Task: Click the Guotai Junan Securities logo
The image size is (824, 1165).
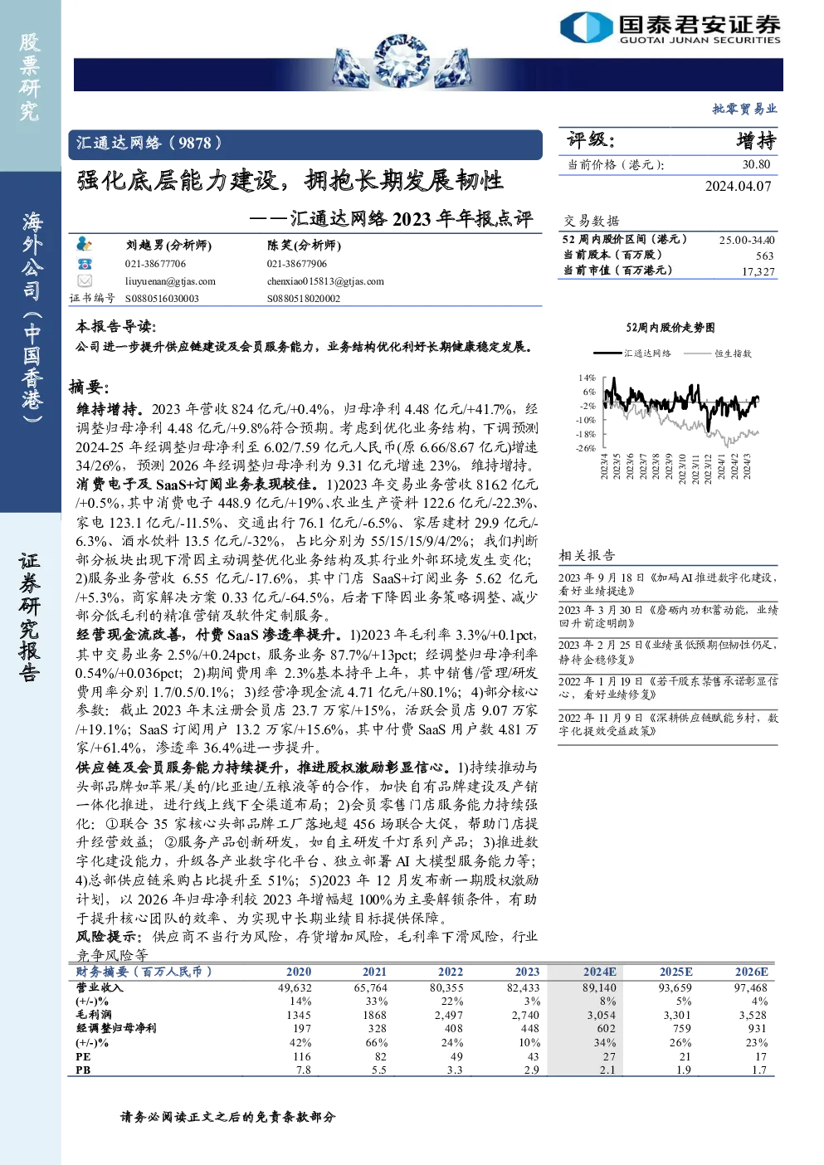Action: pos(670,28)
